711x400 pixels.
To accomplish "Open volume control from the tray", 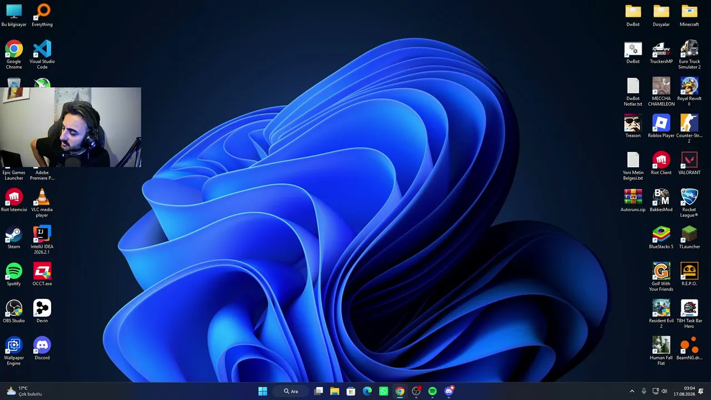I will click(x=664, y=391).
